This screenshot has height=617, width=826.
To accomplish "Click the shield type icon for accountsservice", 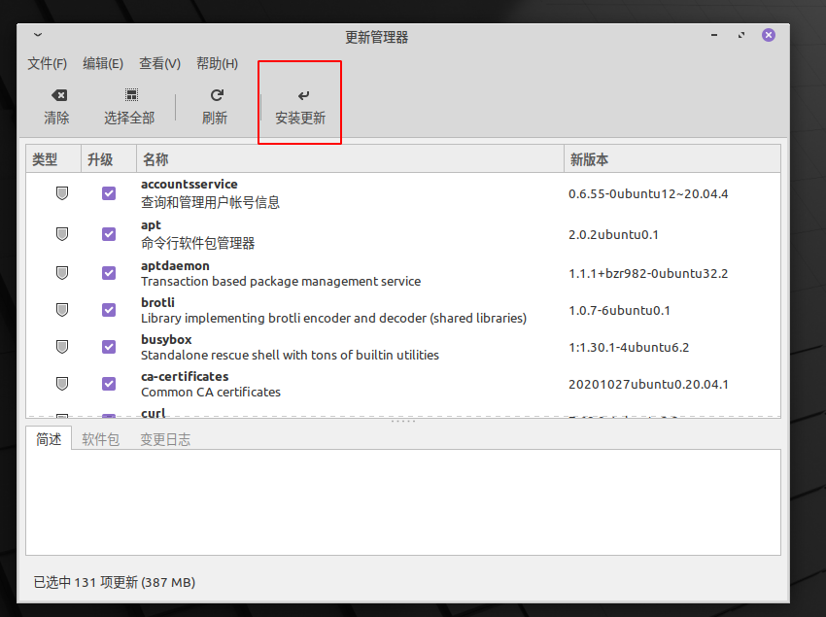I will 62,193.
